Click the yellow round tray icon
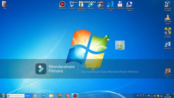The image size is (174, 98). click(x=158, y=96)
